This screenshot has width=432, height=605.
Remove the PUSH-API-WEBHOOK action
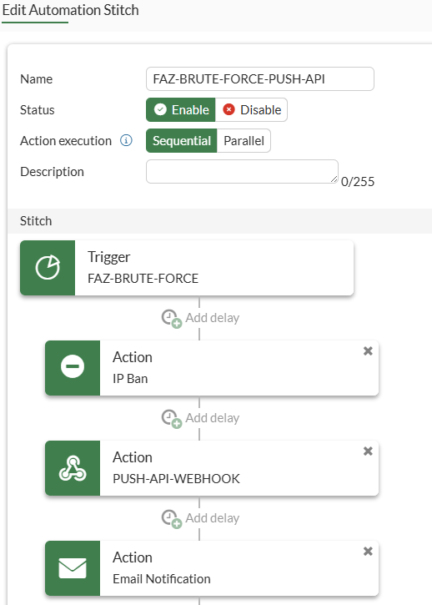[x=368, y=451]
